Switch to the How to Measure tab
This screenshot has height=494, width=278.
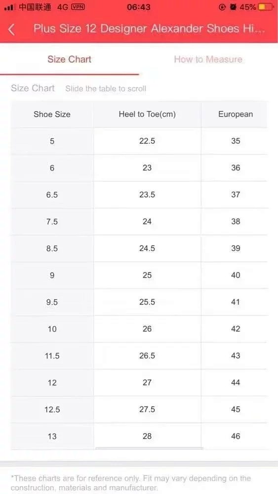tap(208, 59)
